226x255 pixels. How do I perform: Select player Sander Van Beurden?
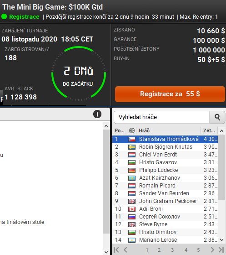coord(165,193)
